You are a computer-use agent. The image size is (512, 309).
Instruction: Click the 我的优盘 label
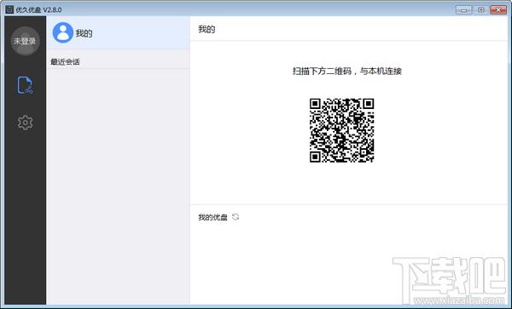tap(212, 217)
